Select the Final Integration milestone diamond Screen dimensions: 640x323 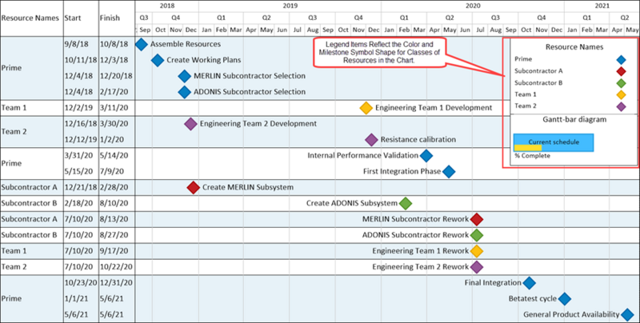tap(529, 283)
